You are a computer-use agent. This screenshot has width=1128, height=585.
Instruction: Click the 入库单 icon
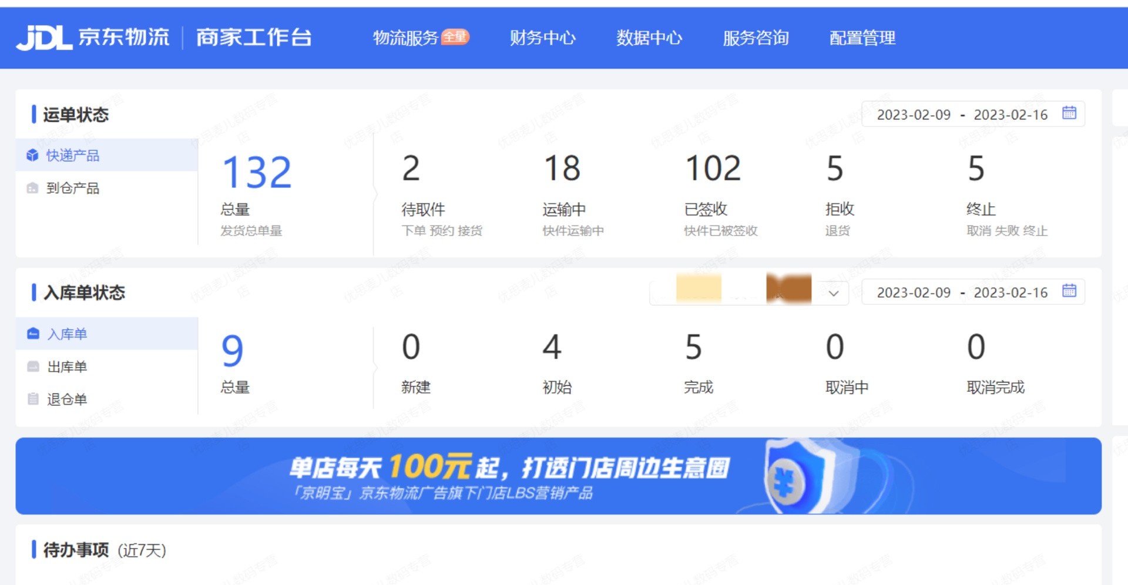tap(33, 334)
